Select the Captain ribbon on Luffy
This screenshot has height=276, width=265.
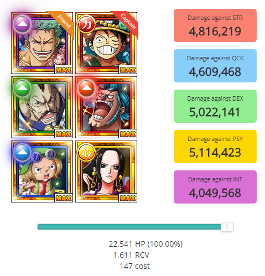(126, 24)
